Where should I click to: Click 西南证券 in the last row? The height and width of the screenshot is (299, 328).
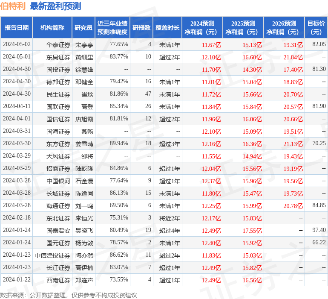point(58,280)
